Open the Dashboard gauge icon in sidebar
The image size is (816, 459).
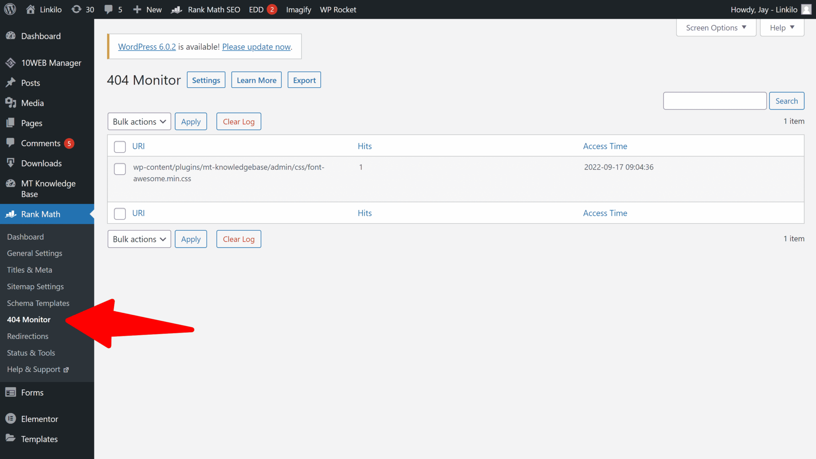coord(11,36)
